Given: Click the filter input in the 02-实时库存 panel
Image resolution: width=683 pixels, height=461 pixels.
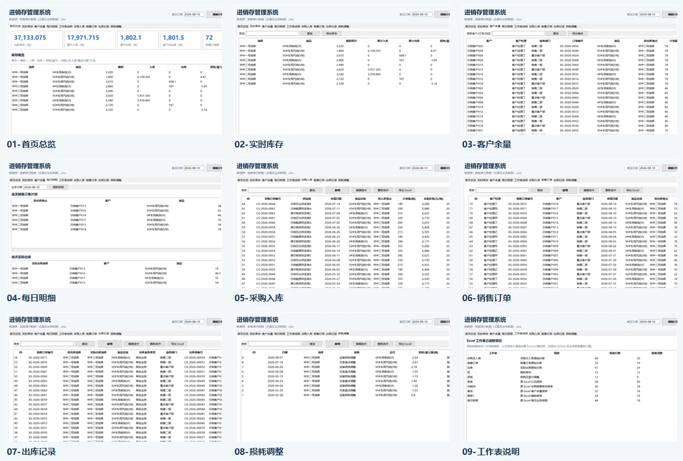Looking at the screenshot, I should 274,34.
